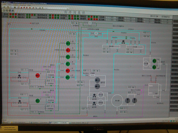Image resolution: width=178 pixels, height=133 pixels.
Task: Select the green pump symbol inside 2# unit
Action: coord(38,101)
